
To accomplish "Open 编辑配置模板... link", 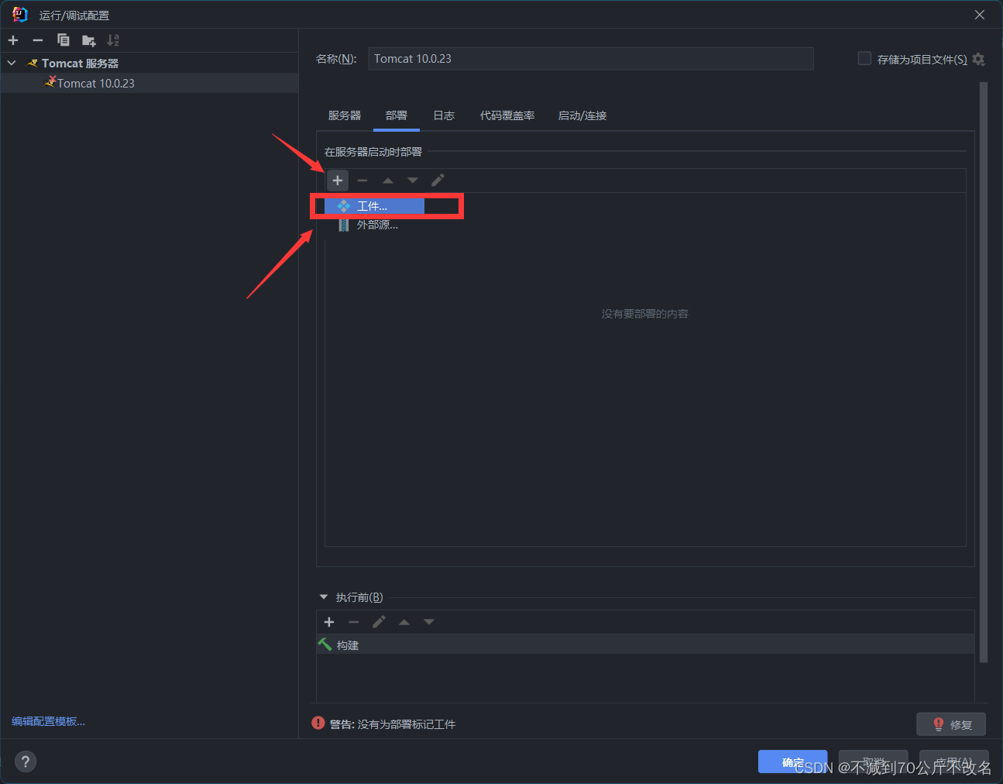I will 47,720.
